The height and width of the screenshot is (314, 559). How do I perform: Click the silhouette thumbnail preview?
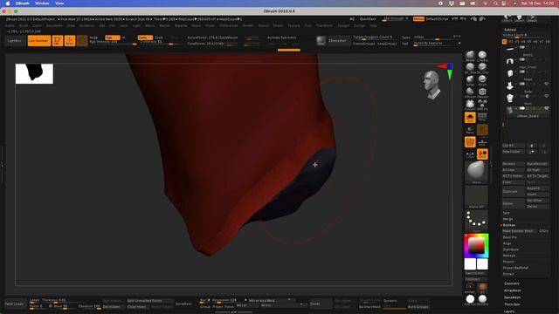pyautogui.click(x=34, y=73)
